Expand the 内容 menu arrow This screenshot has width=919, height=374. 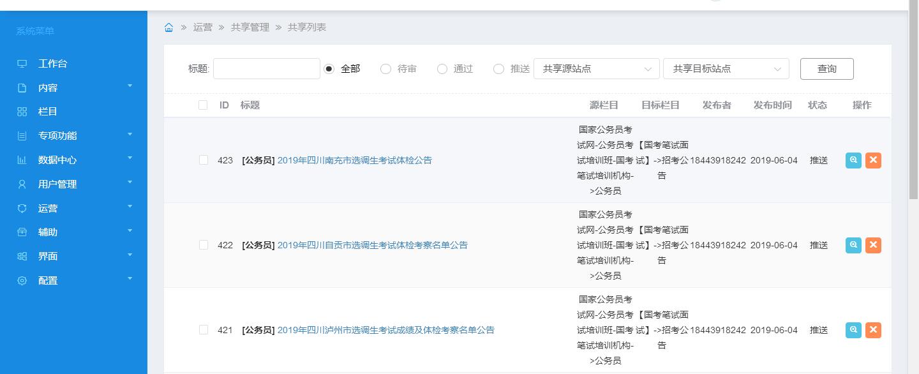130,86
